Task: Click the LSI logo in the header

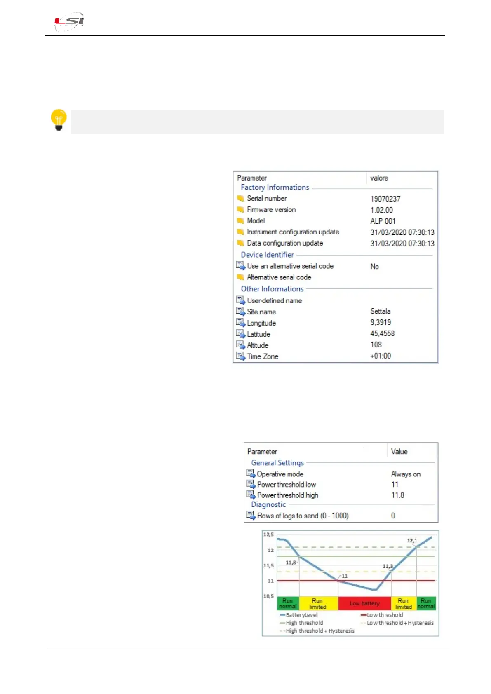Action: pyautogui.click(x=69, y=21)
